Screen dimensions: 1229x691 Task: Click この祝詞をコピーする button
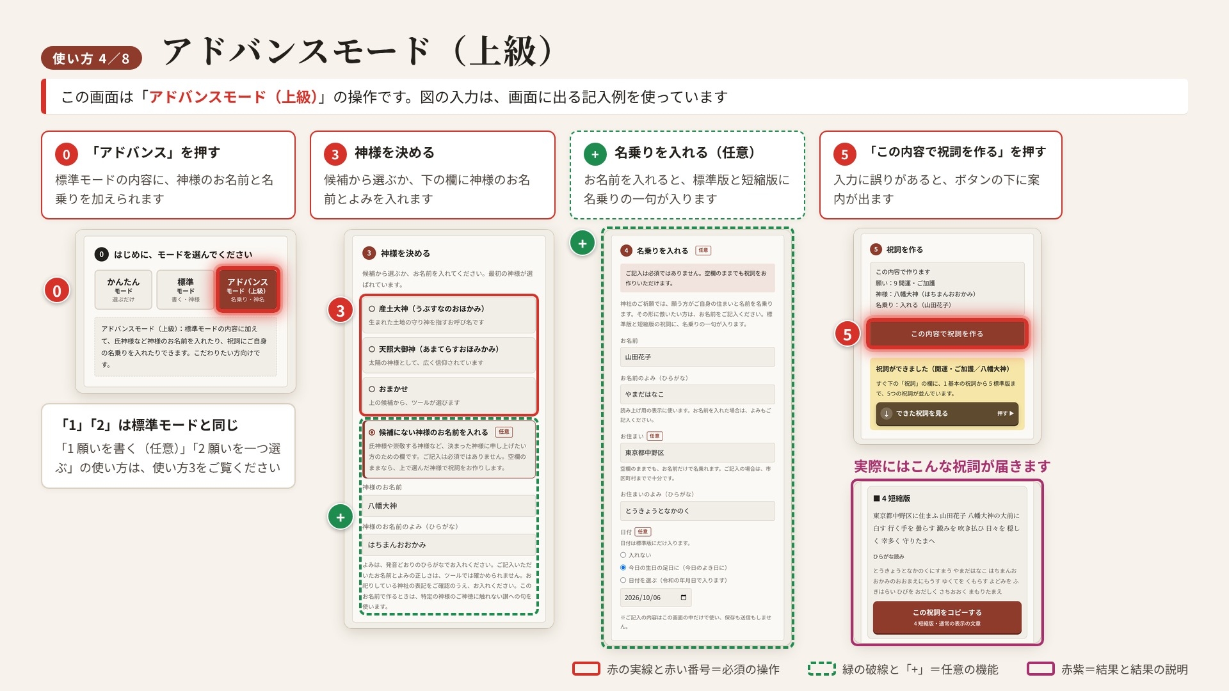[x=947, y=617]
